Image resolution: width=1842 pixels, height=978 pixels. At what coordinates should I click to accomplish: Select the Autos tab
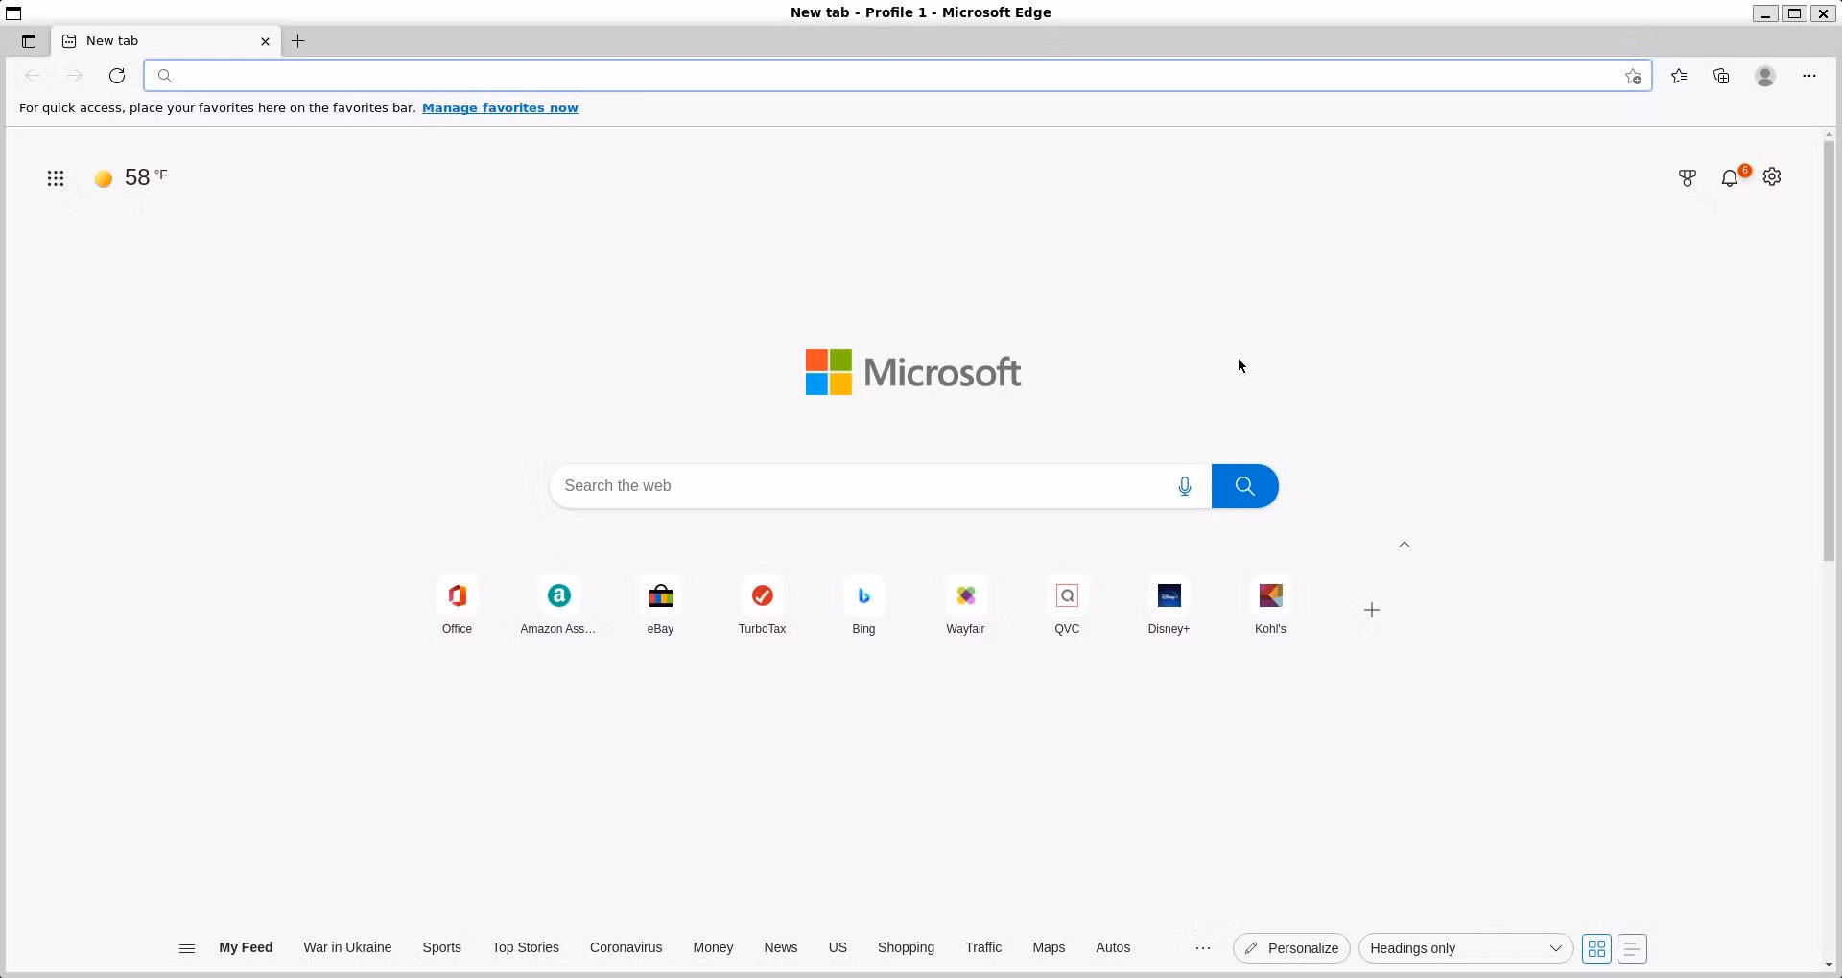(1113, 947)
